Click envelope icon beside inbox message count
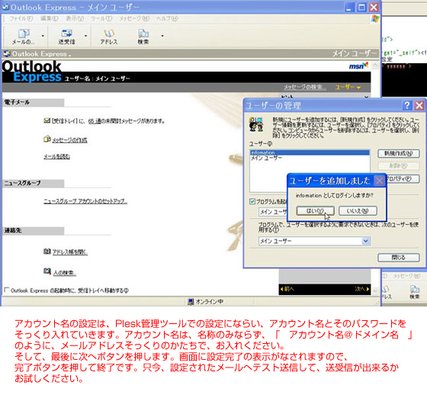This screenshot has width=427, height=398. (x=47, y=120)
